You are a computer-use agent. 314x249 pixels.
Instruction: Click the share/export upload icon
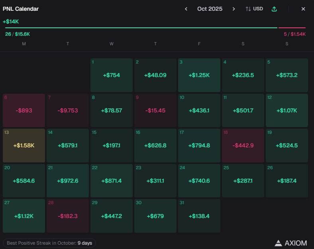[x=274, y=9]
